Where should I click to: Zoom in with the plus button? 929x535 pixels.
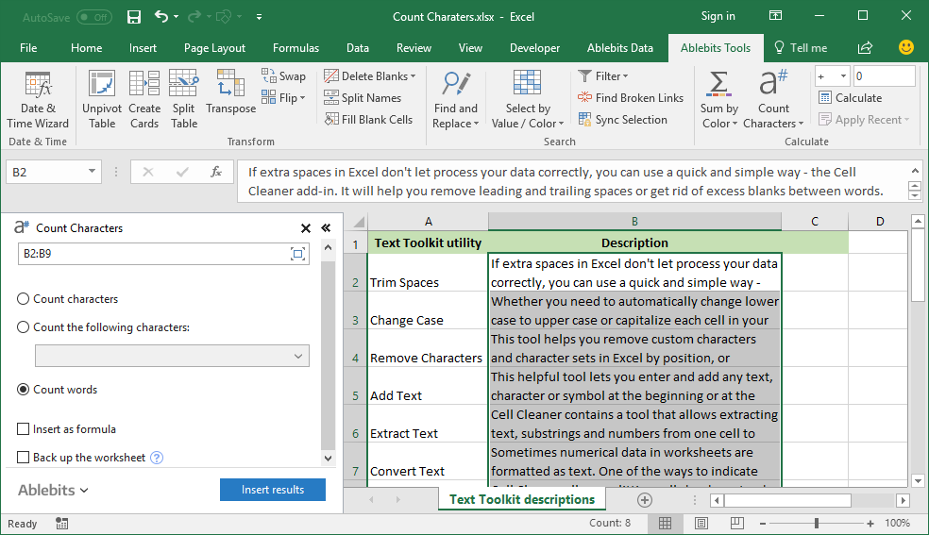(870, 524)
